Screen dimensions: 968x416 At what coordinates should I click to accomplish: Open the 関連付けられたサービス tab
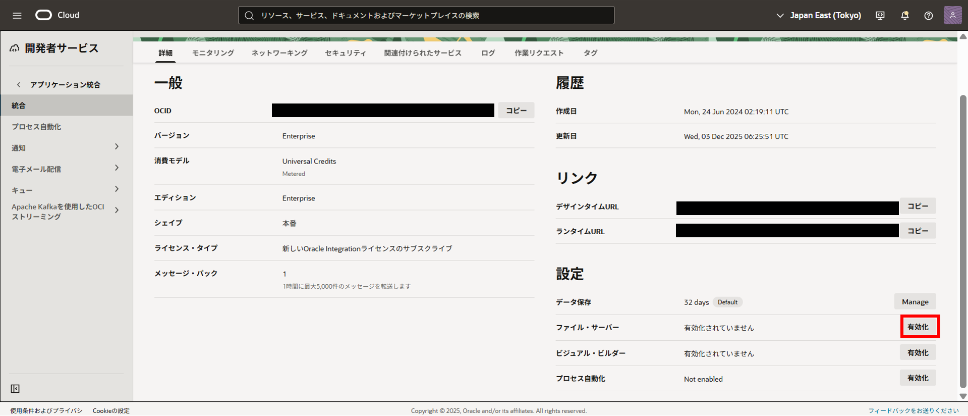423,53
